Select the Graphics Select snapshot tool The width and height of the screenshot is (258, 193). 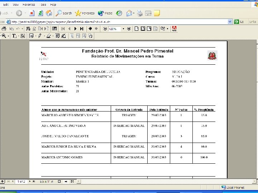(x=23, y=36)
